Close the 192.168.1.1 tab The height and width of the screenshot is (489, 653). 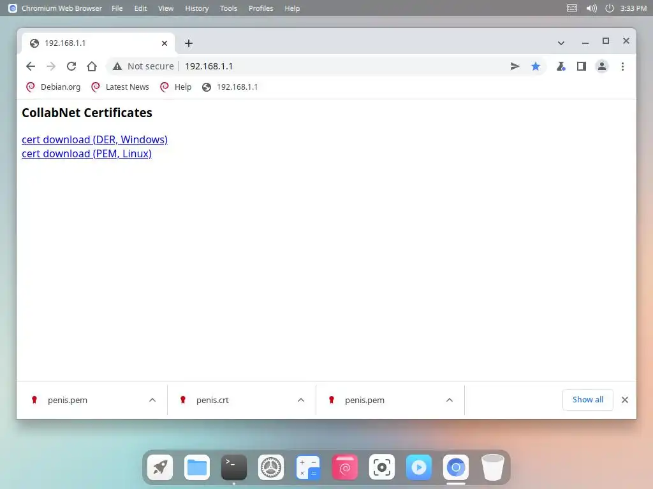pos(165,43)
